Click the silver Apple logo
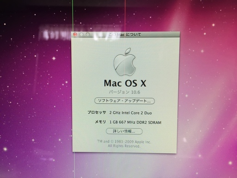This screenshot has height=178, width=237. 125,62
